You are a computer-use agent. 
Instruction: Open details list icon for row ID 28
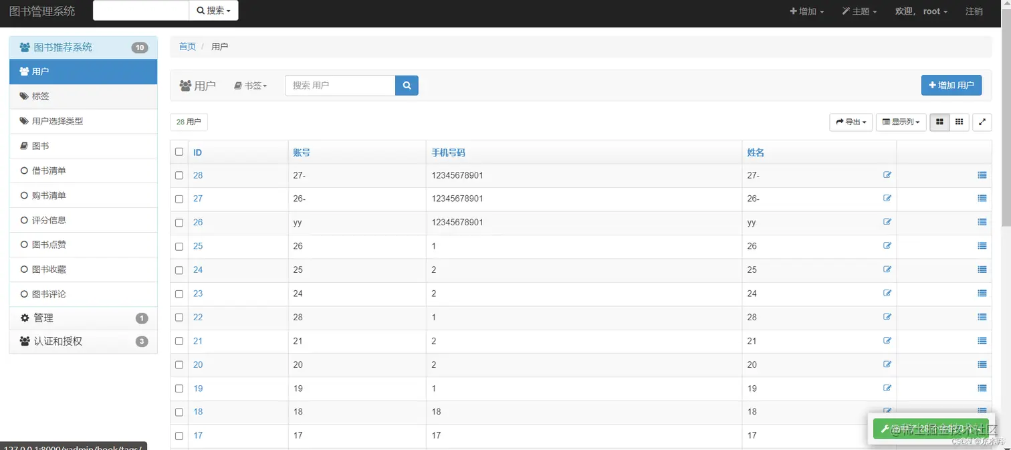[x=982, y=175]
